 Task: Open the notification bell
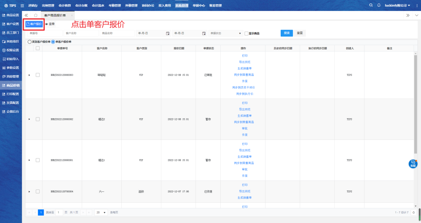click(x=379, y=5)
